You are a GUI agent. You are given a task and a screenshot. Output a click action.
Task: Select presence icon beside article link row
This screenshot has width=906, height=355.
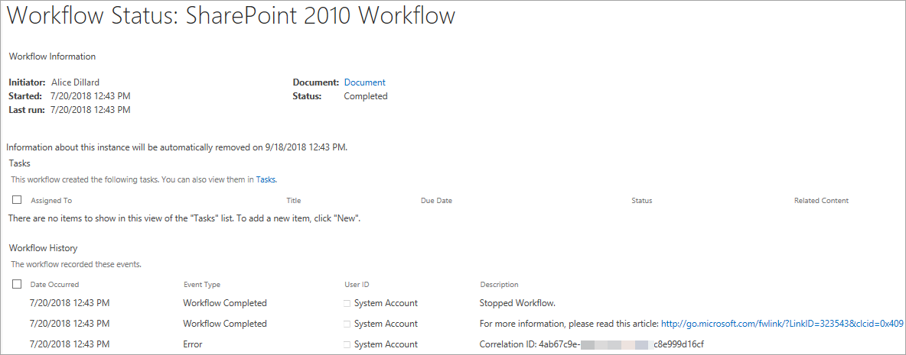coord(347,324)
